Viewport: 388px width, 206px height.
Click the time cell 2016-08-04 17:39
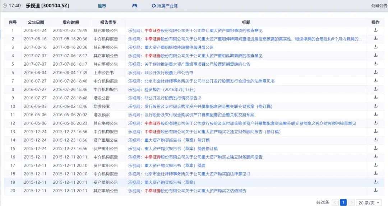70,73
